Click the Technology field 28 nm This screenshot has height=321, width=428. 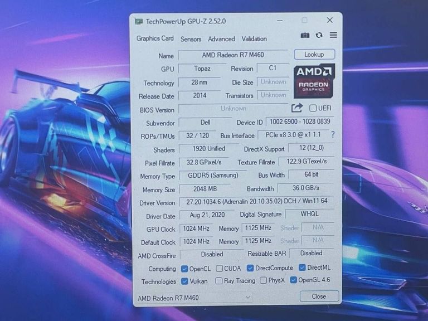[x=200, y=82]
